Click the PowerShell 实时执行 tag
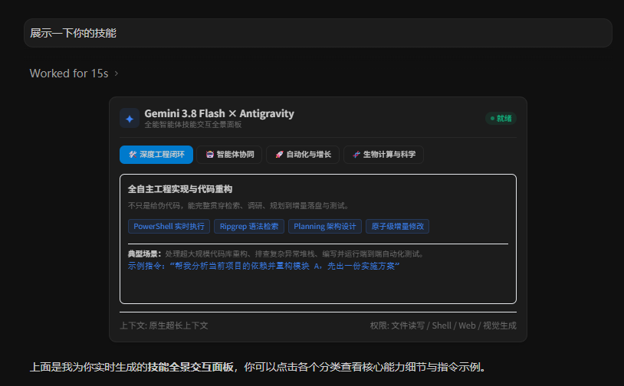Viewport: 624px width, 386px height. click(169, 226)
